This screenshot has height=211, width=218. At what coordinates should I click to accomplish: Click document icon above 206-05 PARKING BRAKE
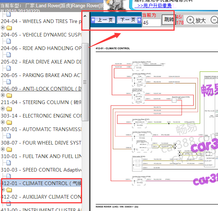(x=9, y=68)
